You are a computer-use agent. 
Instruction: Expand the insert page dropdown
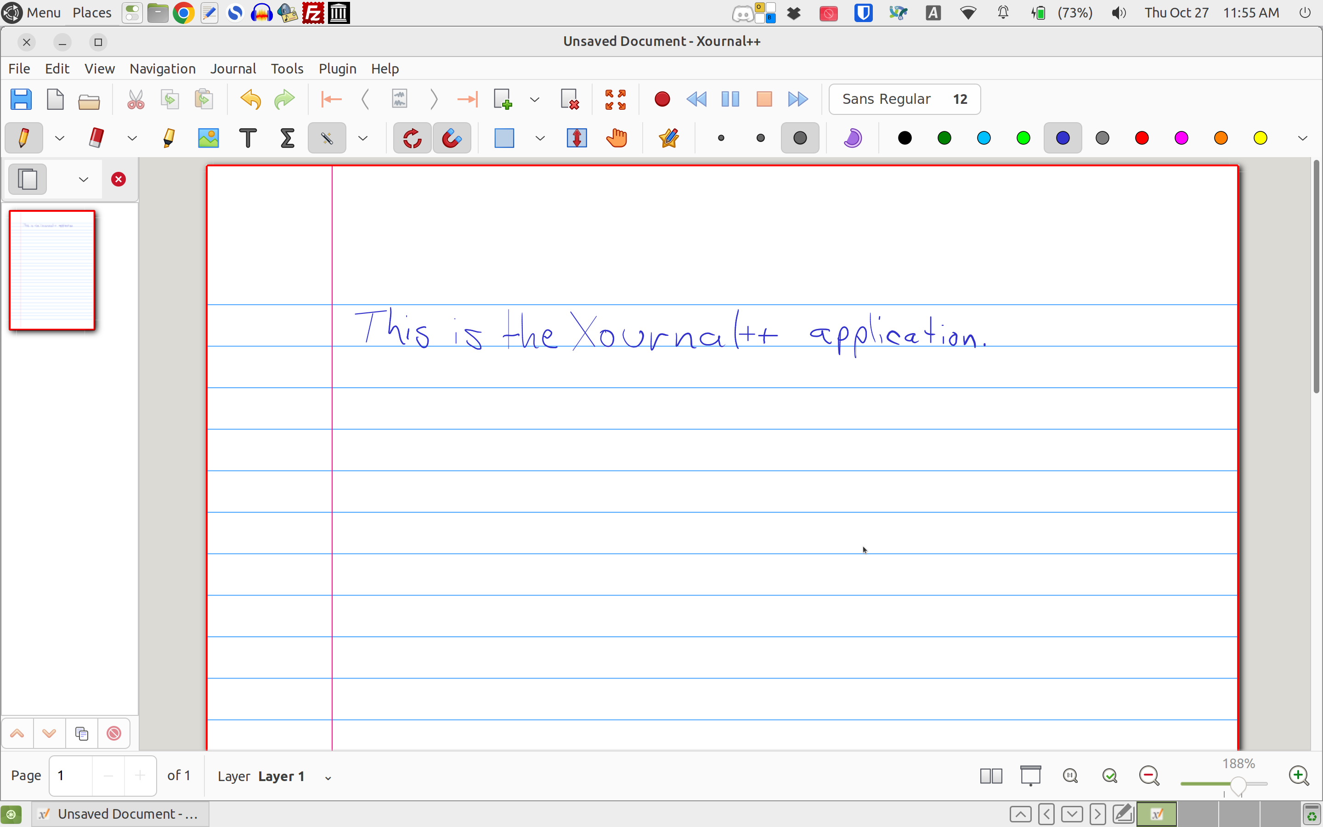point(535,100)
